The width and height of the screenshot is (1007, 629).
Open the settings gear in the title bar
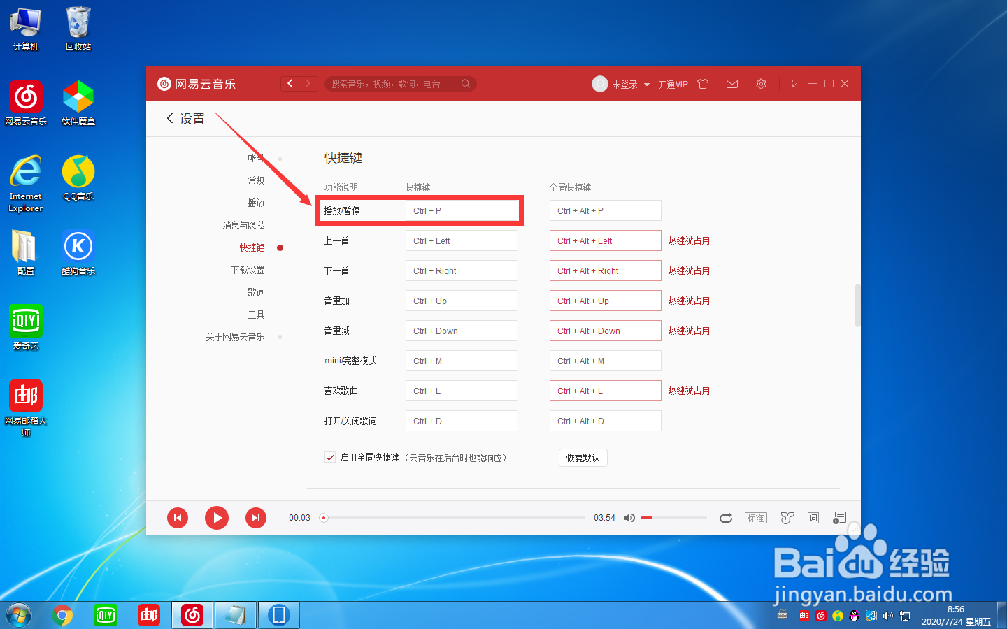coord(761,84)
